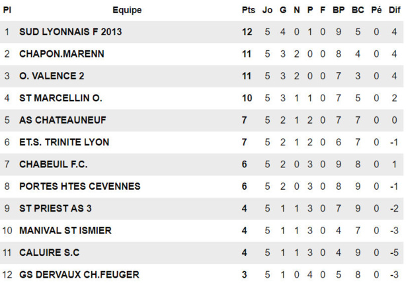Click the BP column header
Screen dimensions: 406x283
pos(339,10)
